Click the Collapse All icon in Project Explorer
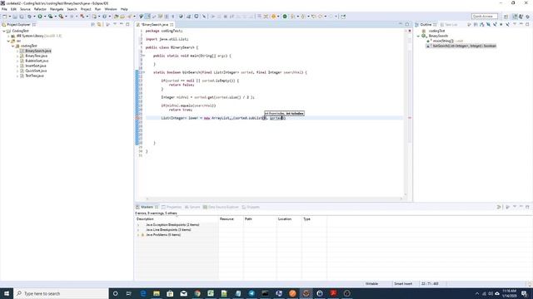This screenshot has width=533, height=299. click(92, 24)
